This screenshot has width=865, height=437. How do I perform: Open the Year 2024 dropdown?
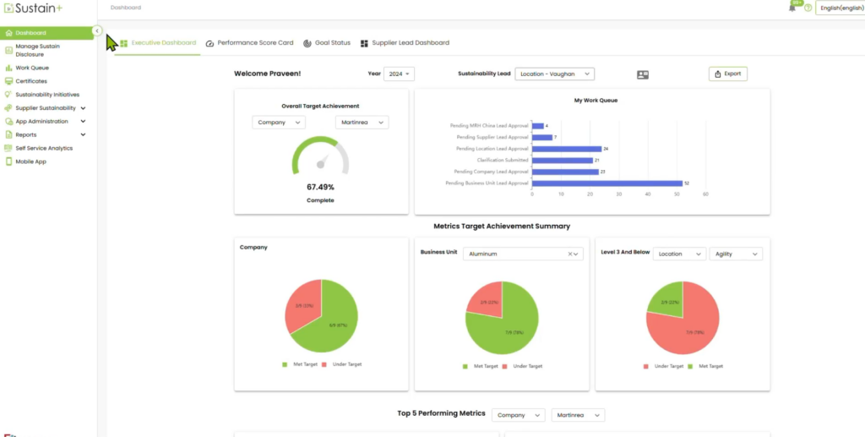point(399,74)
